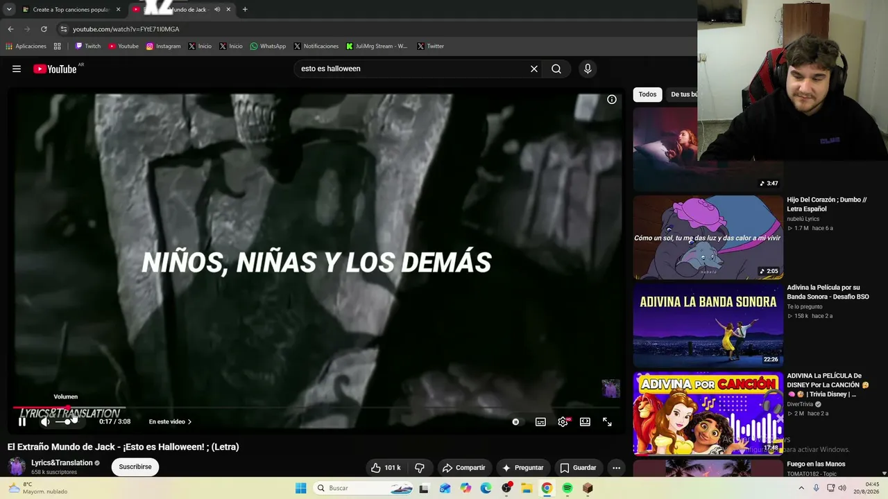888x499 pixels.
Task: Open the Youtube bookmark
Action: pyautogui.click(x=123, y=46)
